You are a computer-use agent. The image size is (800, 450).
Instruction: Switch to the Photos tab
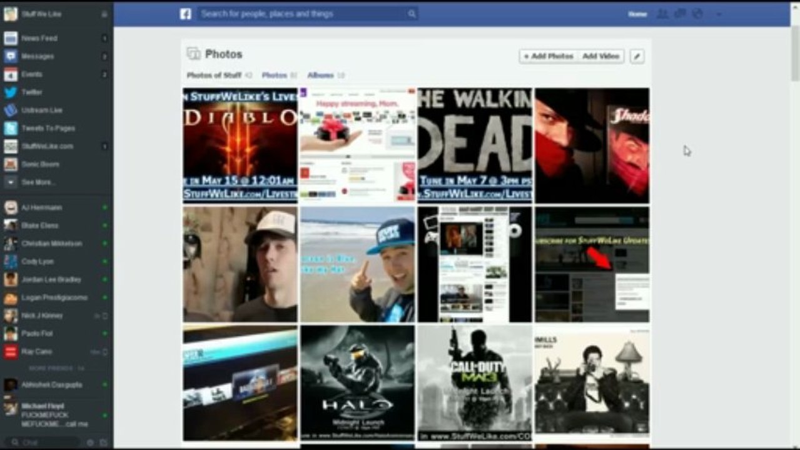click(275, 75)
